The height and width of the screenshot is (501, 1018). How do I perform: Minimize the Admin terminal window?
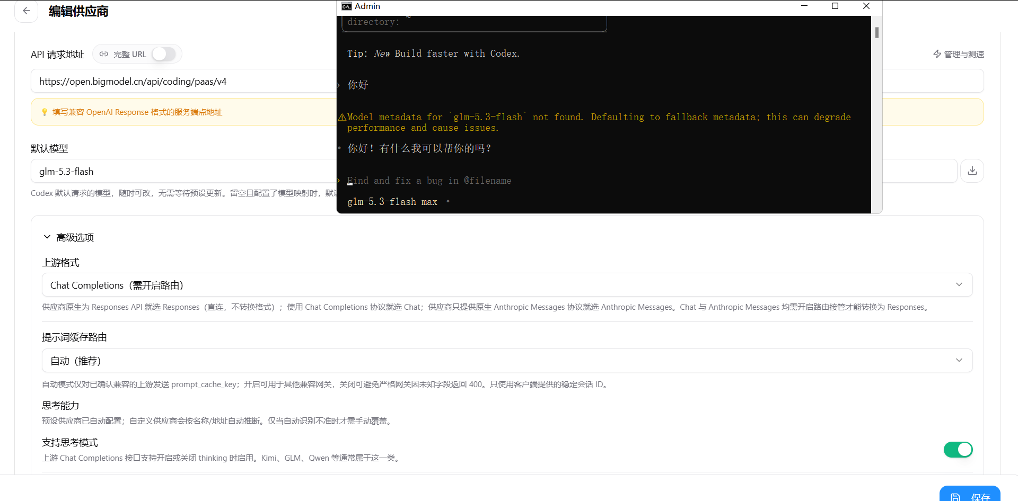coord(804,6)
